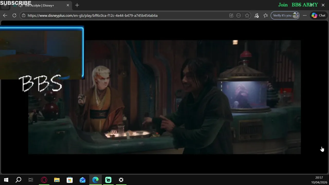Open a new browser tab
This screenshot has height=185, width=329.
coord(77,5)
